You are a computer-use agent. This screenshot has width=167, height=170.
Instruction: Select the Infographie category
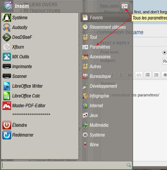(106, 96)
